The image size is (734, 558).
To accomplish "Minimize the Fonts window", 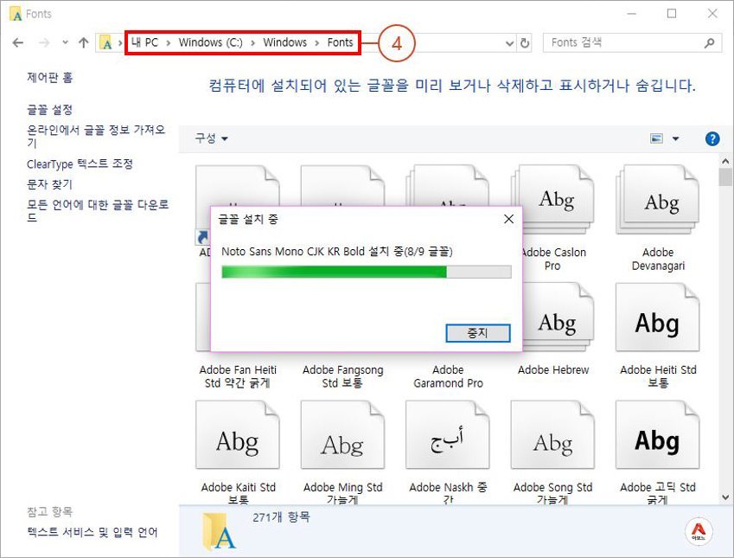I will [x=631, y=14].
